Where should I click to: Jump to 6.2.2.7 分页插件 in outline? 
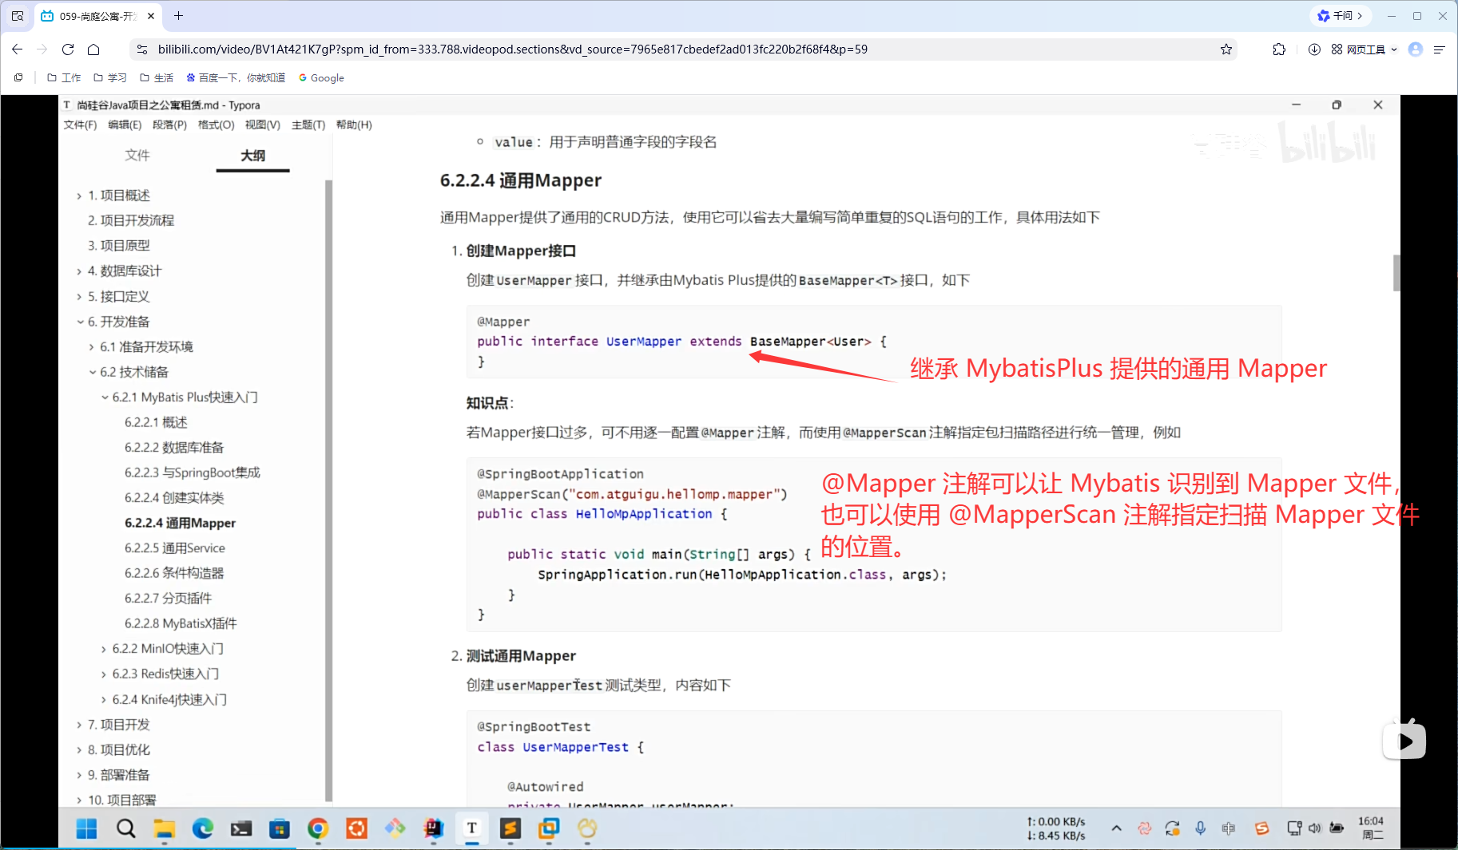[168, 599]
